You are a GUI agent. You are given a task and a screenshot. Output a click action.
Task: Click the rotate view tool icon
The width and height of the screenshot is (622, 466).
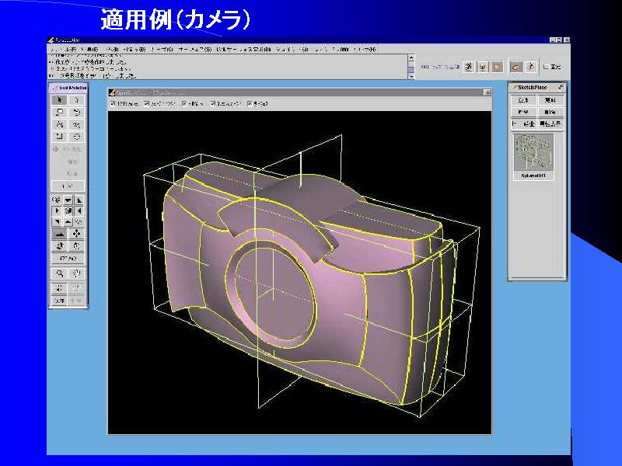click(x=60, y=246)
